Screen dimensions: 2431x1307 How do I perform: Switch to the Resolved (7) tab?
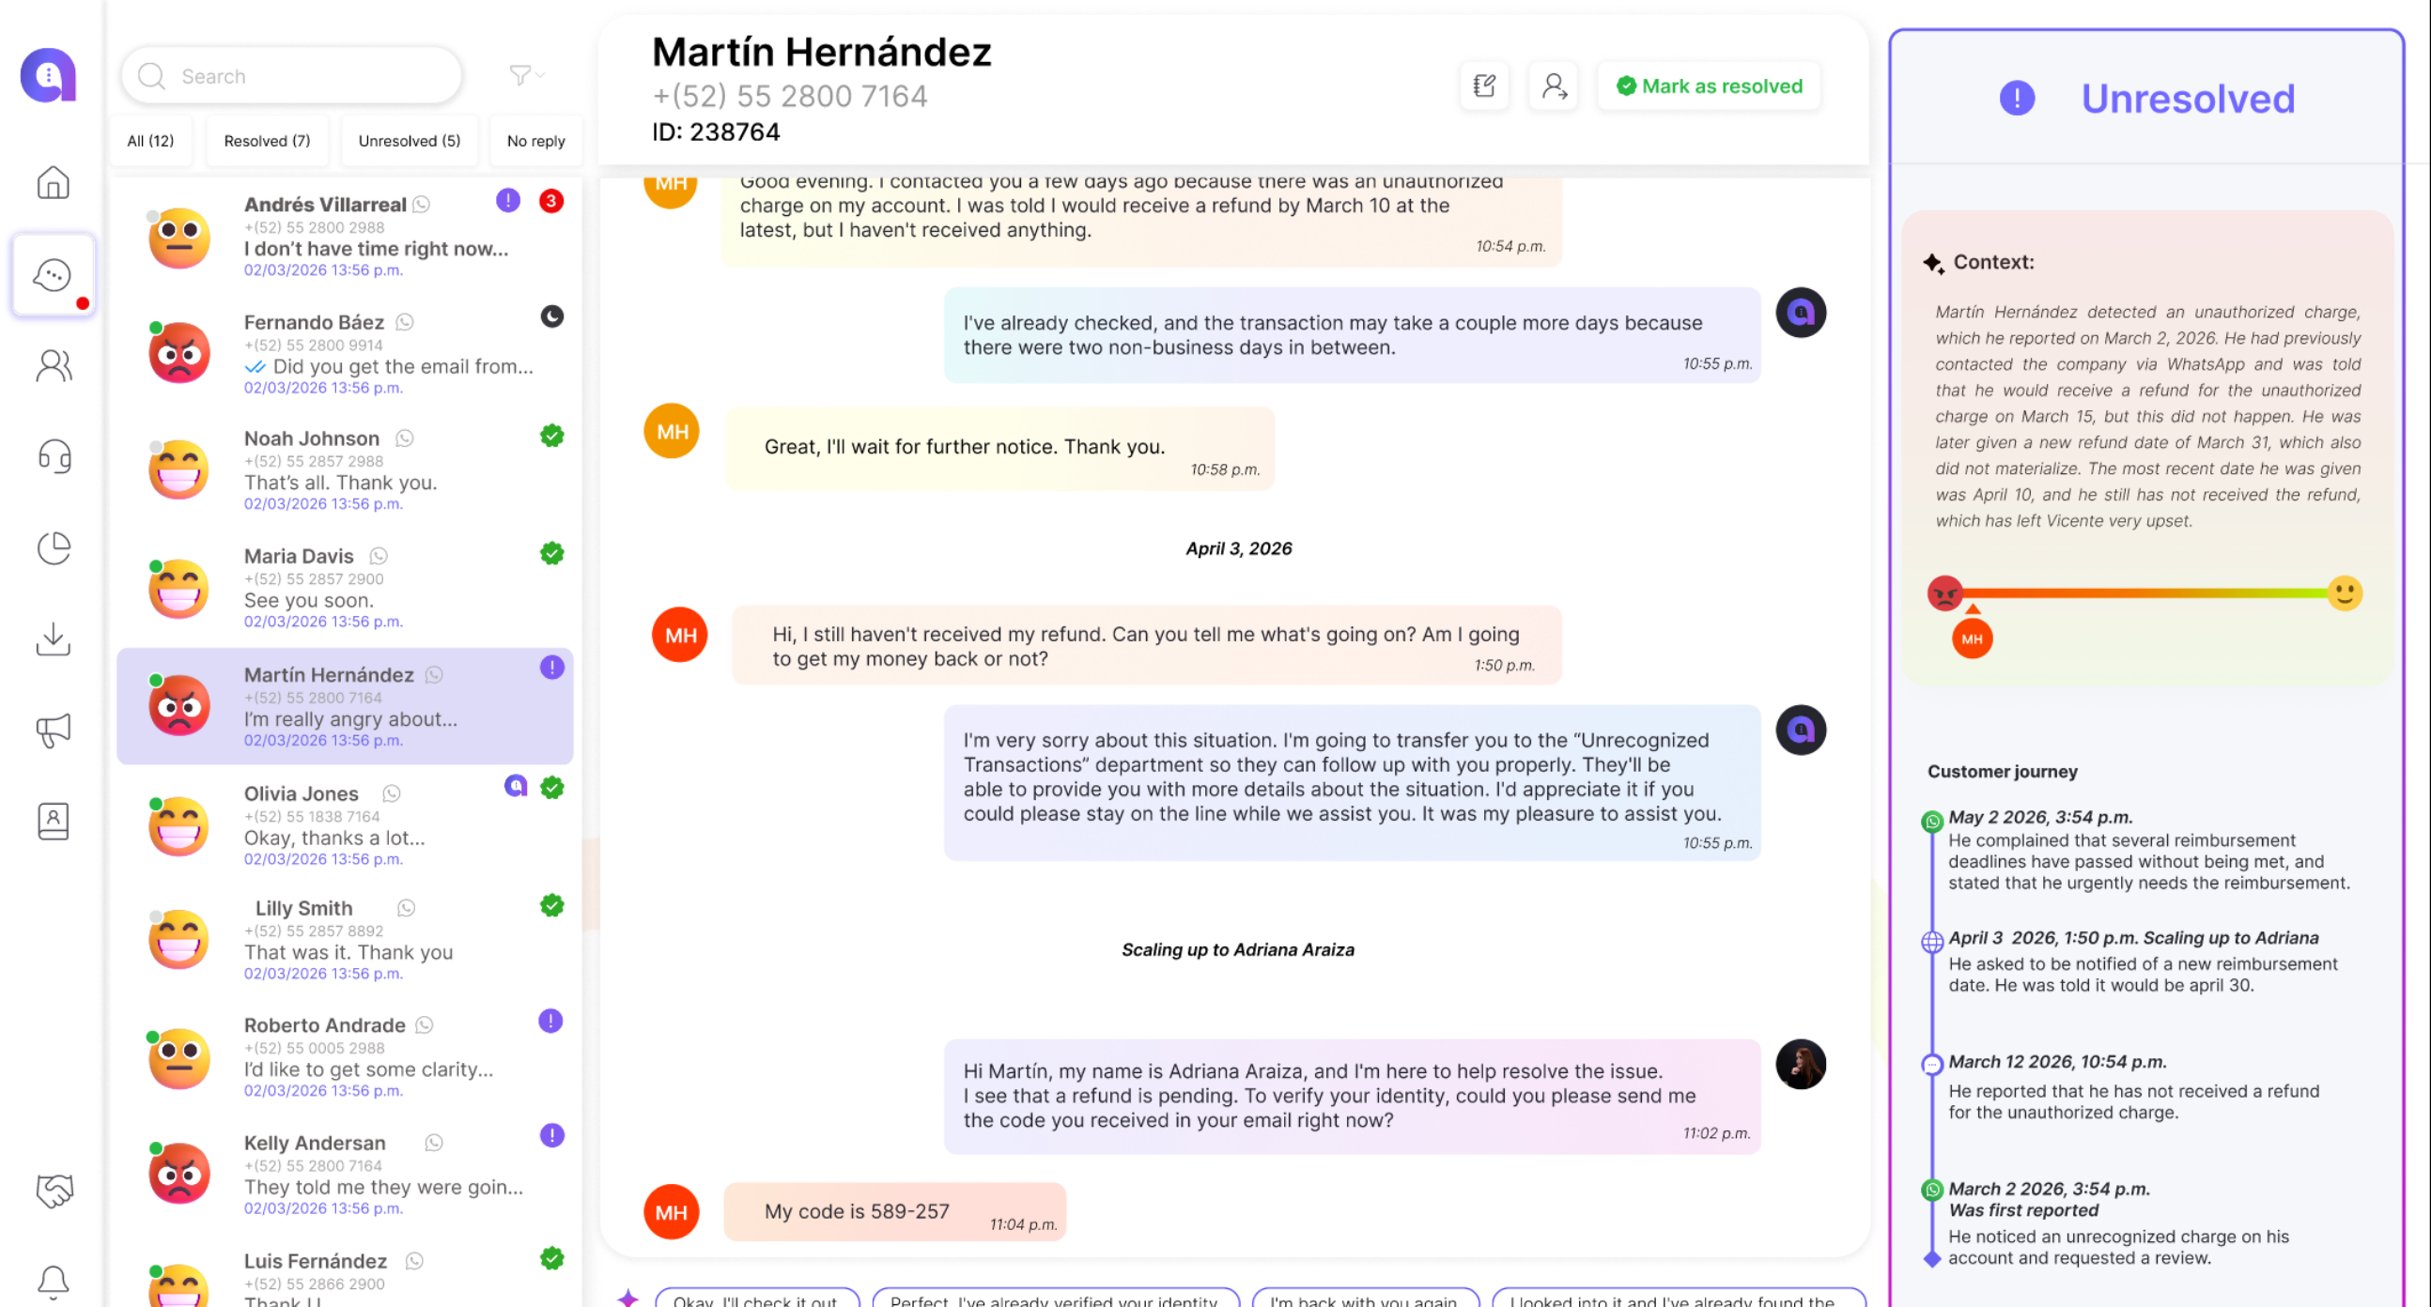tap(267, 141)
